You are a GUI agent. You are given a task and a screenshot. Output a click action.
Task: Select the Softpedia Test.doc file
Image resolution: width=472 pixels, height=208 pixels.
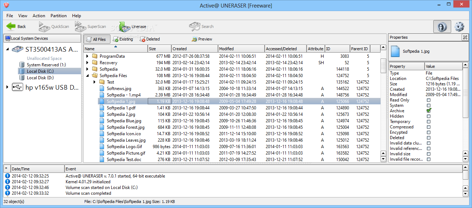[x=124, y=160]
